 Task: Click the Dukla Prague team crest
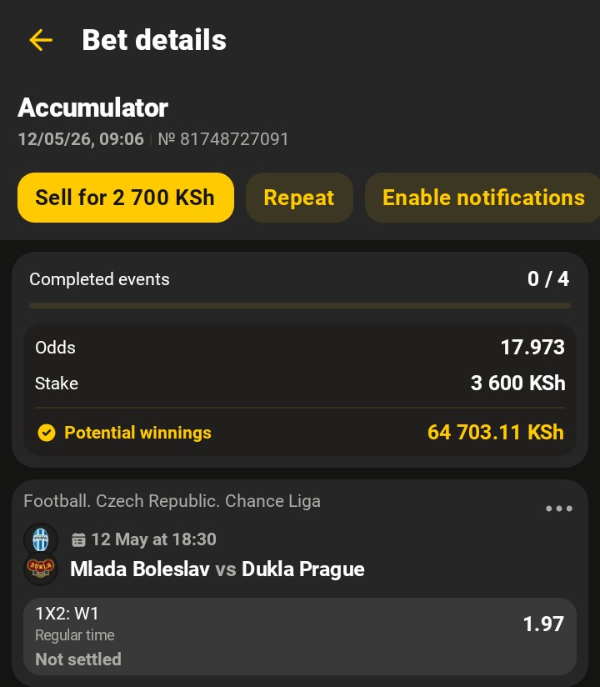click(x=41, y=568)
